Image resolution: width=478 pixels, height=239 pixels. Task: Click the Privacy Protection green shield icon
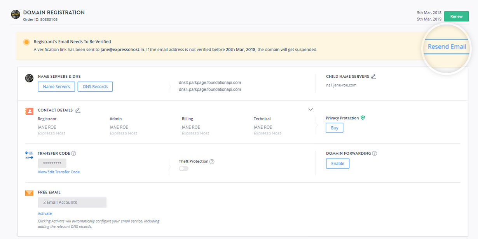[363, 118]
